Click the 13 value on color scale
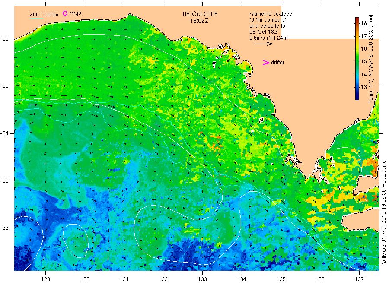 click(363, 87)
